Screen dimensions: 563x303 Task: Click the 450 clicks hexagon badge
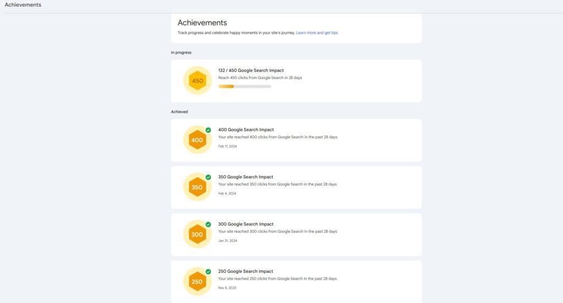[x=197, y=81]
